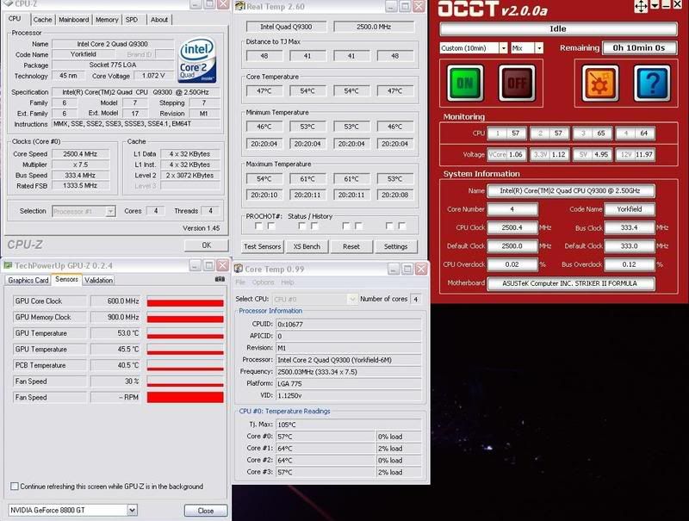Open Real Temp Settings button

point(395,246)
